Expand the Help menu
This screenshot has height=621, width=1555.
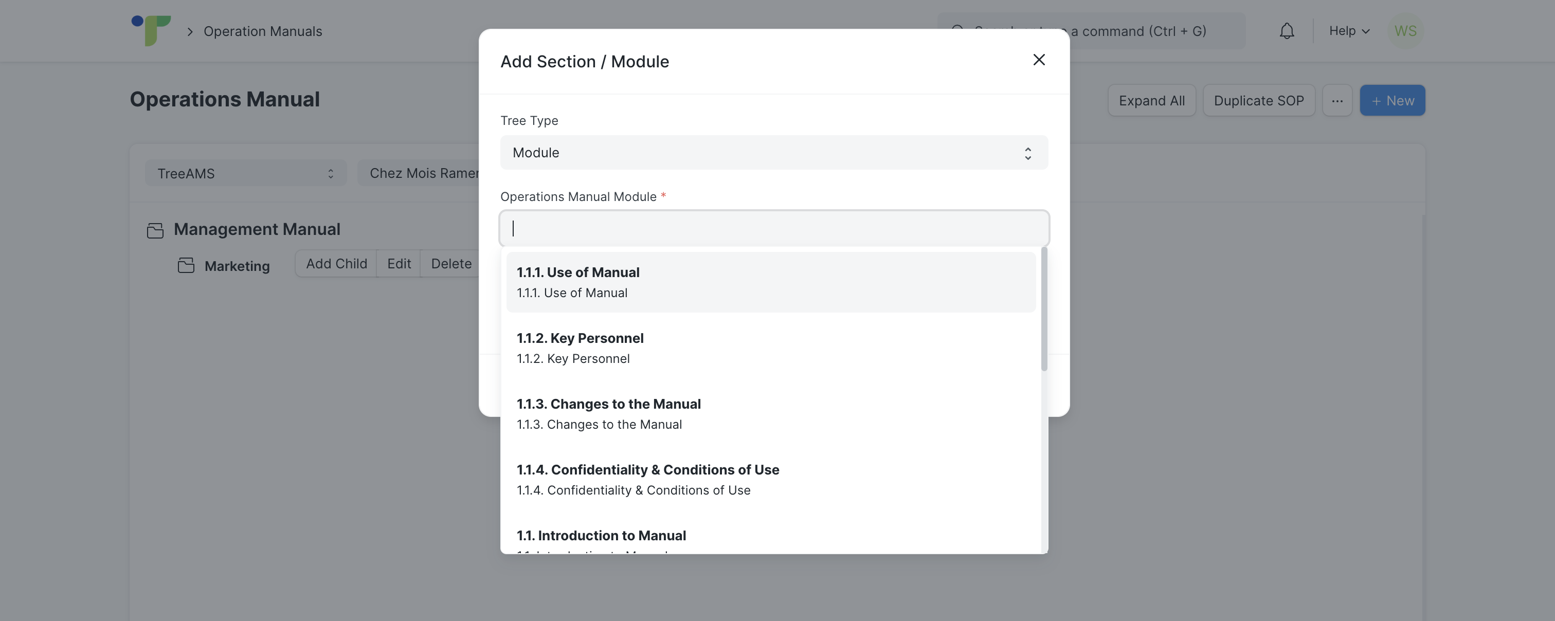tap(1349, 31)
